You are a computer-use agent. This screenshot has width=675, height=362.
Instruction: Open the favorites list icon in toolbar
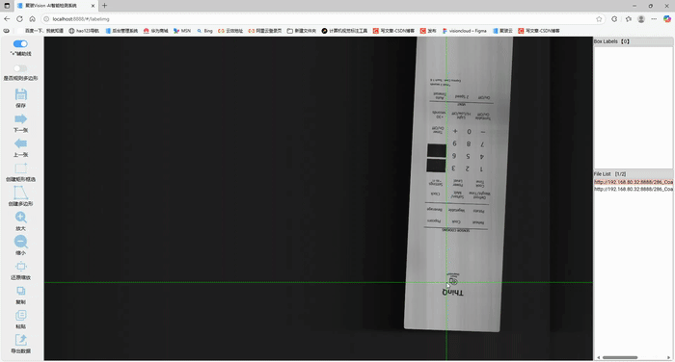[628, 19]
